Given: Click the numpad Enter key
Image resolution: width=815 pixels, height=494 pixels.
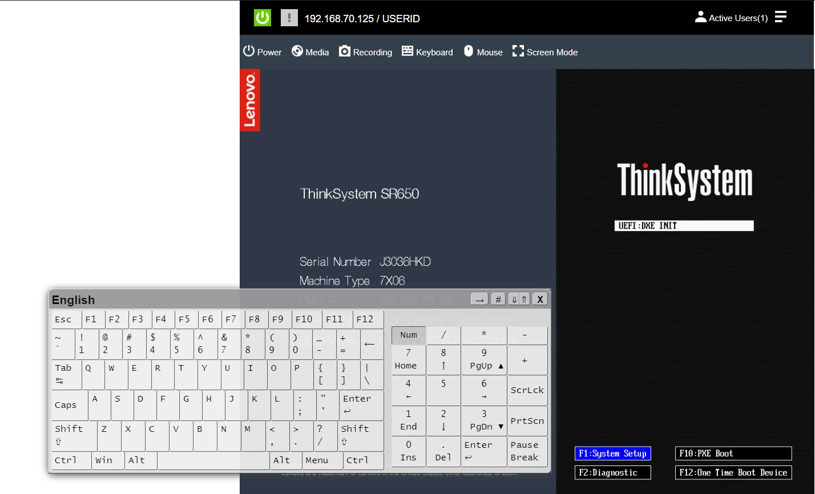Looking at the screenshot, I should tap(484, 451).
